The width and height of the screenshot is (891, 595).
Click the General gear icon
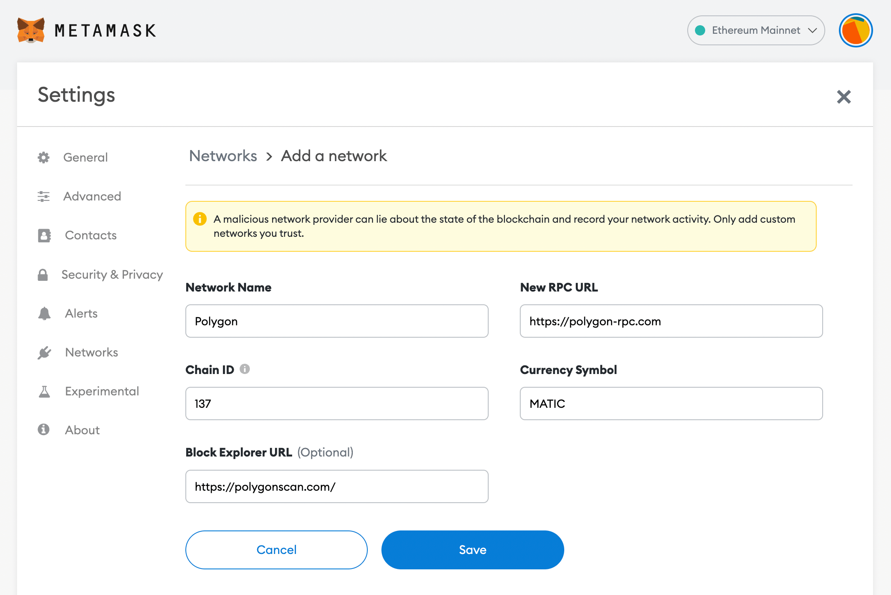coord(44,157)
